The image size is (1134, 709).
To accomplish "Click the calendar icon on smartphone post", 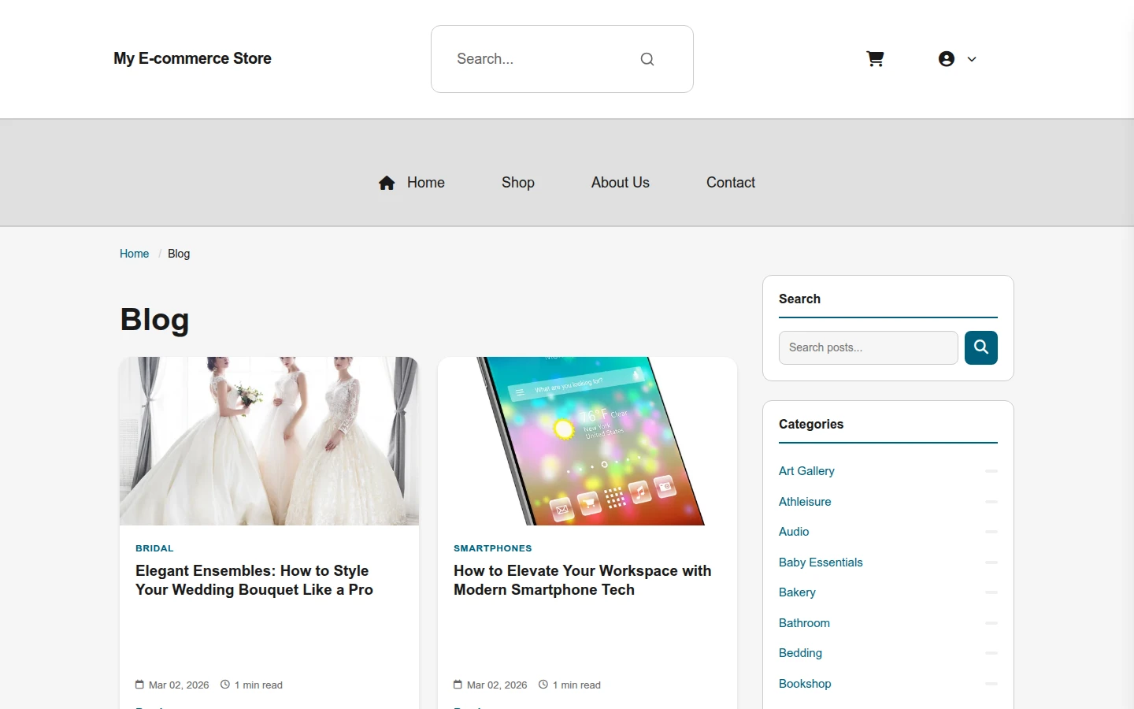I will tap(458, 685).
